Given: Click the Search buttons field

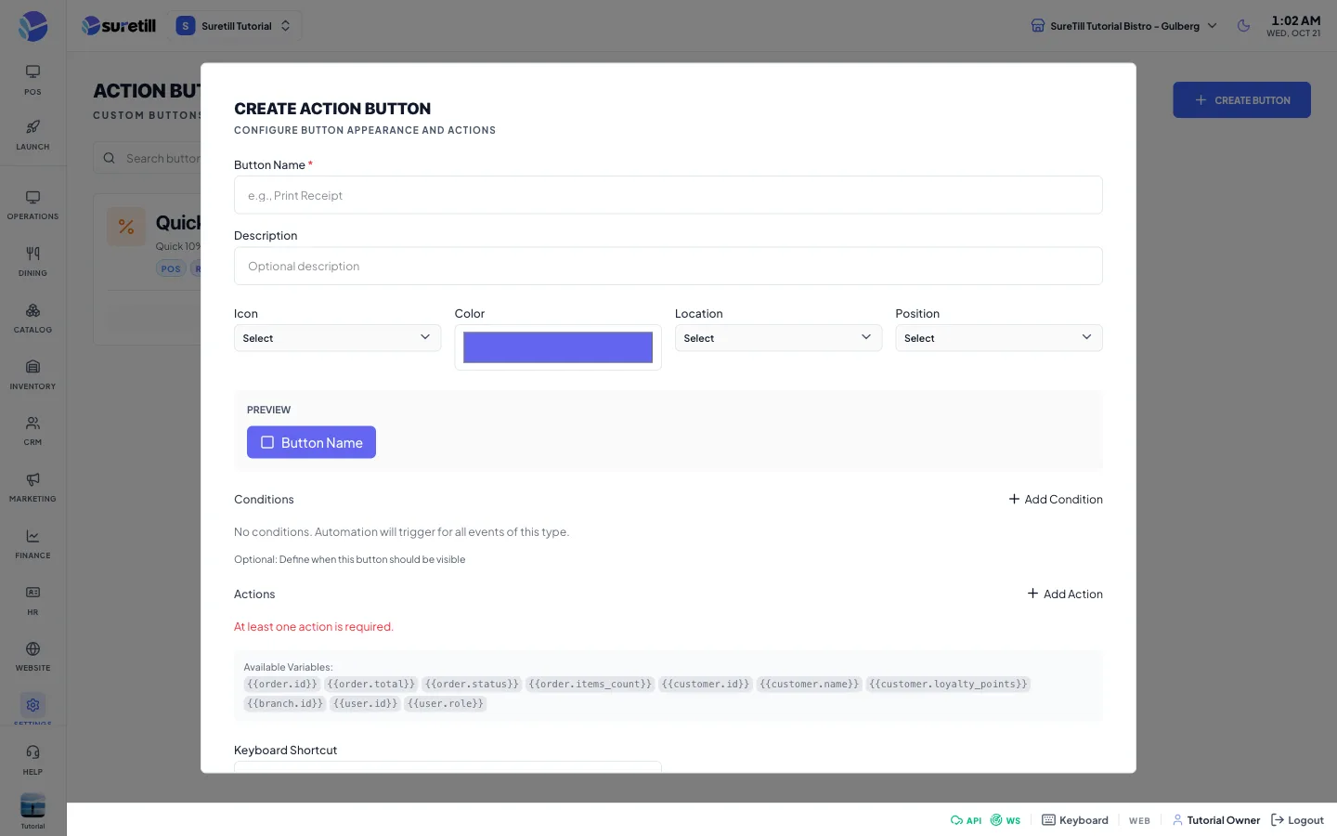Looking at the screenshot, I should (149, 158).
